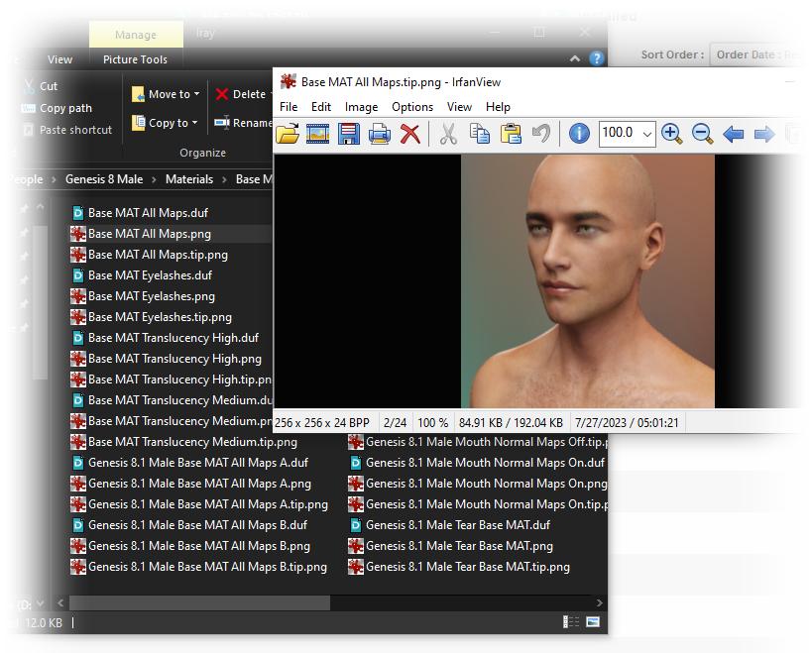Image resolution: width=811 pixels, height=653 pixels.
Task: Switch to the Picture Tools tab
Action: coord(135,59)
